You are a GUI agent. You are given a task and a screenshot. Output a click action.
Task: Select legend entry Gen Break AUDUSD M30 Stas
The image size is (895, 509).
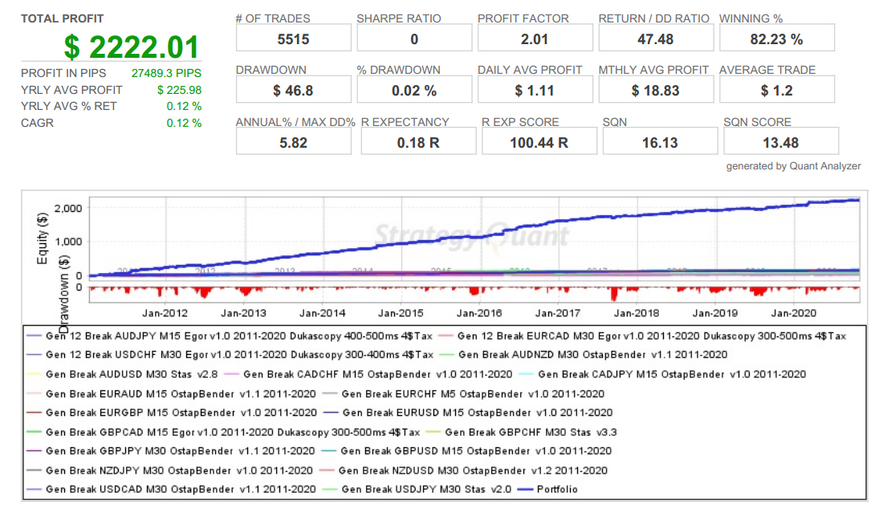coord(122,374)
